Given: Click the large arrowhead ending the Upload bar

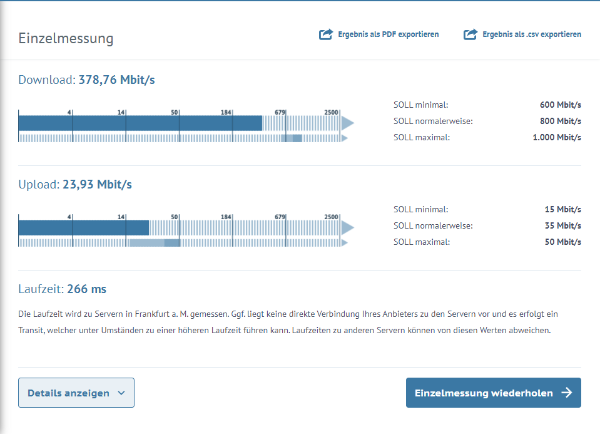Looking at the screenshot, I should coord(347,227).
